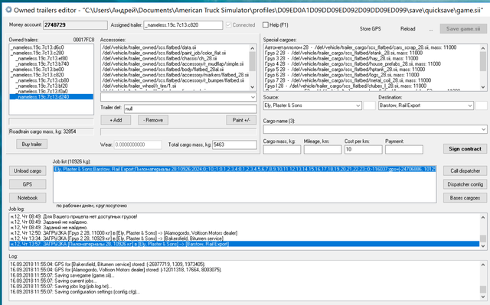
Task: Click the Sign contract button
Action: 465,149
